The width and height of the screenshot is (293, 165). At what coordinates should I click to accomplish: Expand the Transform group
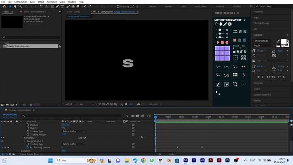click(18, 151)
